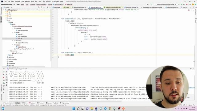197x111 pixels.
Task: Collapse the controller folder in project tree
Action: tap(13, 28)
